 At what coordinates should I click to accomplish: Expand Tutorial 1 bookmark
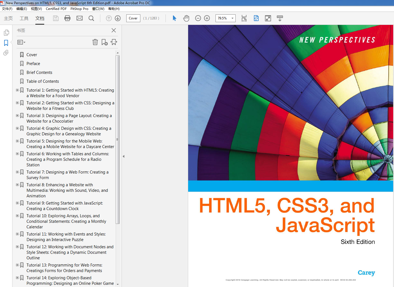tap(17, 90)
